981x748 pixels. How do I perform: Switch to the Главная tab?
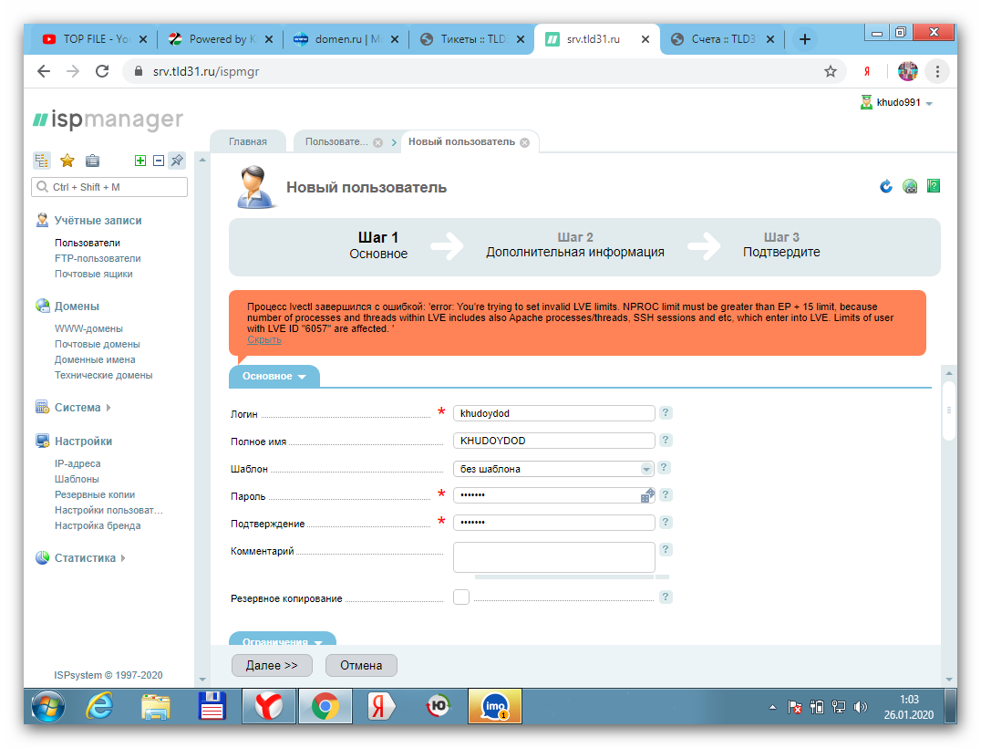pyautogui.click(x=248, y=141)
